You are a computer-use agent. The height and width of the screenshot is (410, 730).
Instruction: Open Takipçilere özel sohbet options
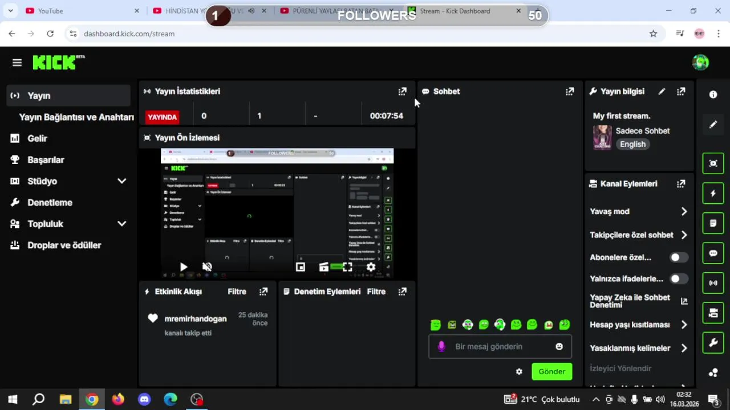(x=639, y=235)
